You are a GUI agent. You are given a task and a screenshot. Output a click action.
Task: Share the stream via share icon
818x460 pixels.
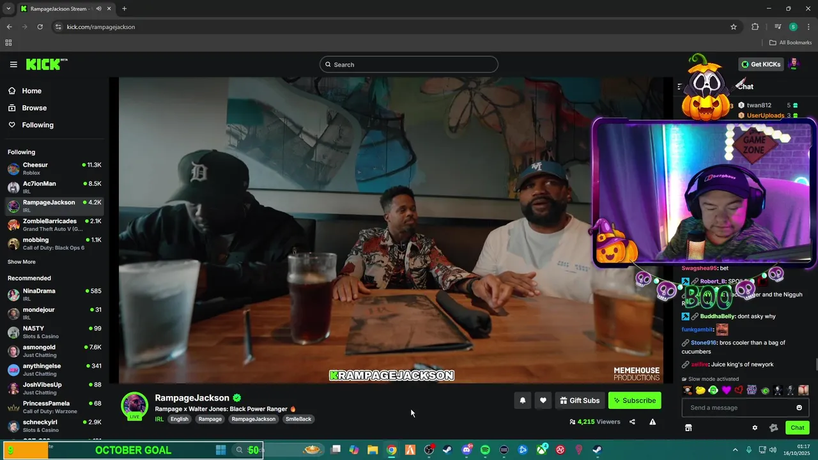point(632,422)
